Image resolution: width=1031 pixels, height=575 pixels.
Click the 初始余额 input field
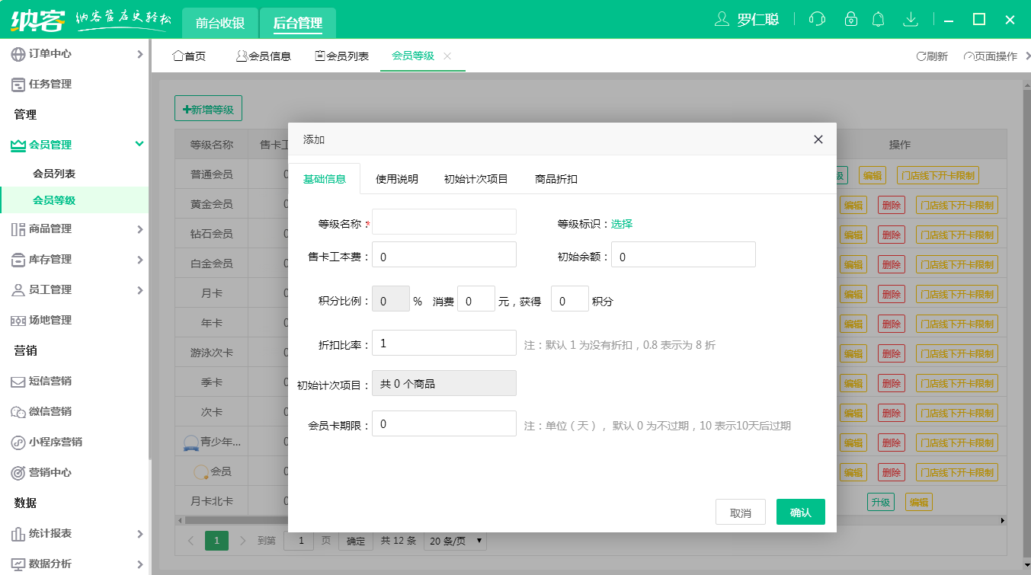pyautogui.click(x=684, y=254)
